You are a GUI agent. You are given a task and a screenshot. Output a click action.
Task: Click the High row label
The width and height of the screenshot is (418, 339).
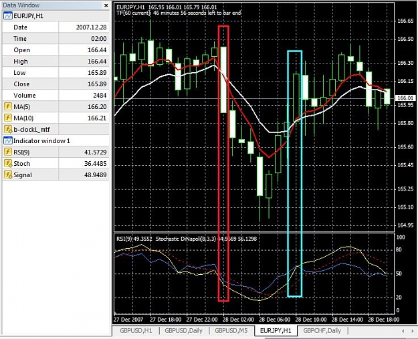point(21,62)
